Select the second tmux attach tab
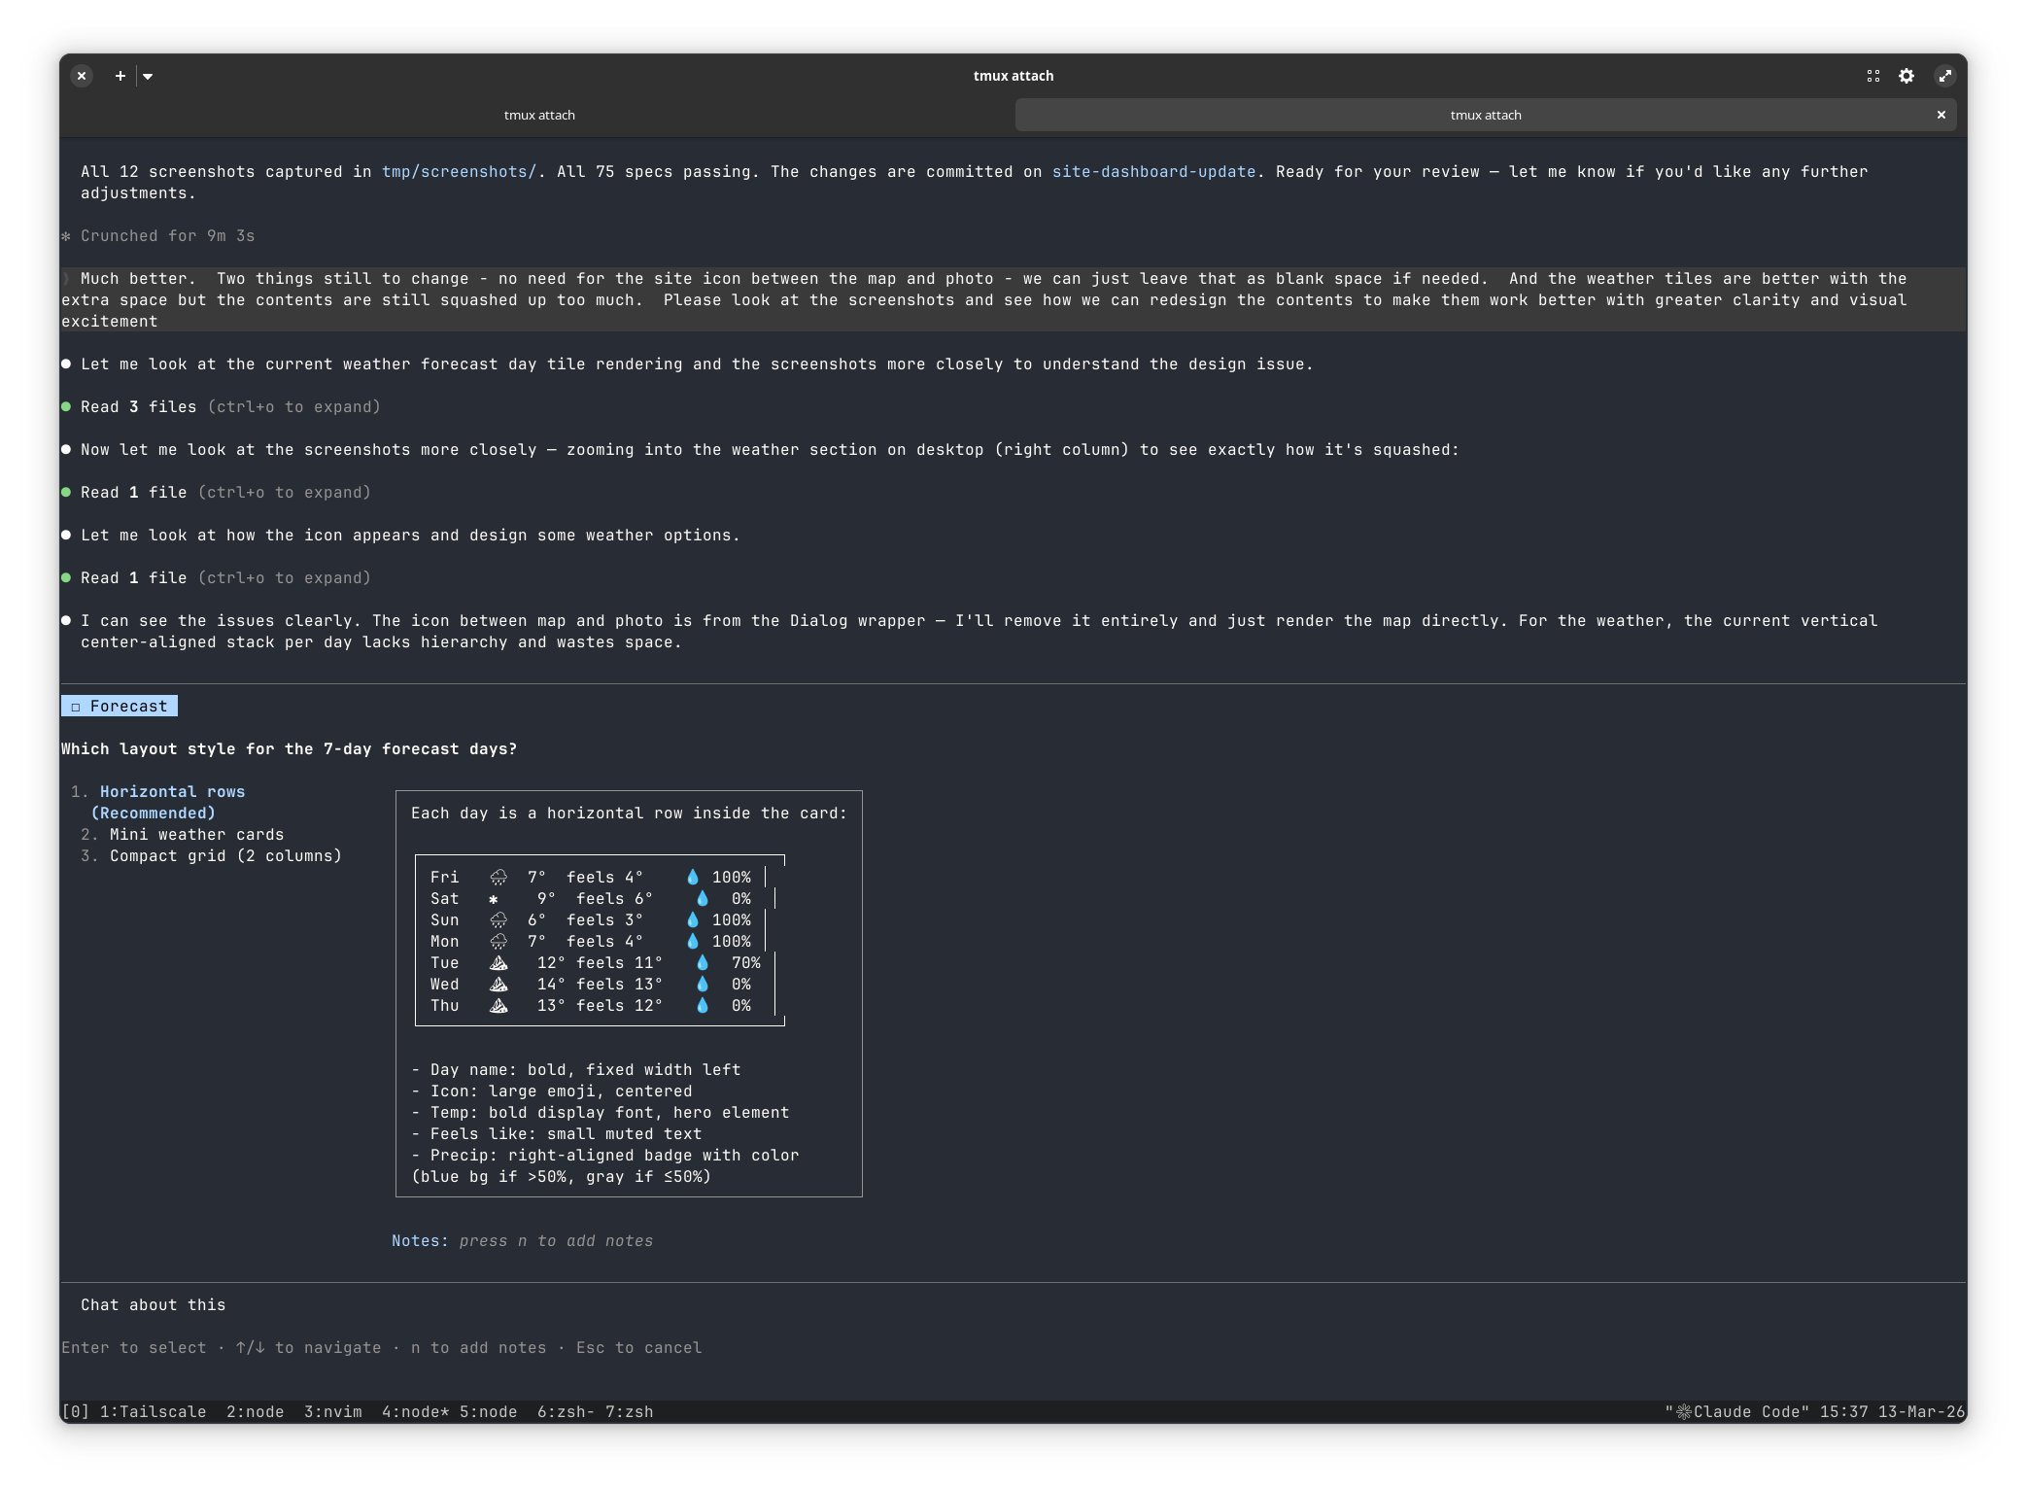Screen dimensions: 2027x1489 point(1485,115)
